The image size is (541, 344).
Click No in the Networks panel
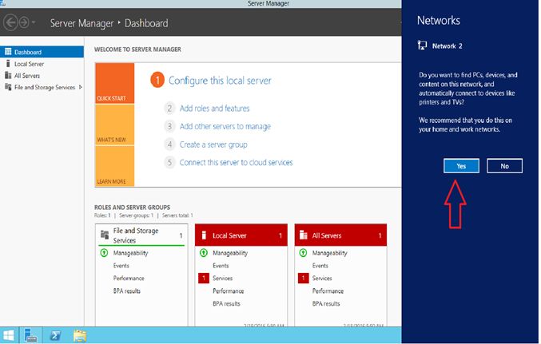(504, 166)
